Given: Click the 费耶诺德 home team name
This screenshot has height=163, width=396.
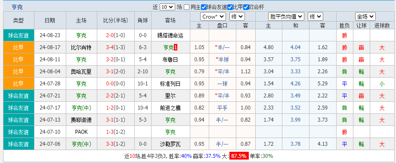Looking at the screenshot, I should [81, 120].
